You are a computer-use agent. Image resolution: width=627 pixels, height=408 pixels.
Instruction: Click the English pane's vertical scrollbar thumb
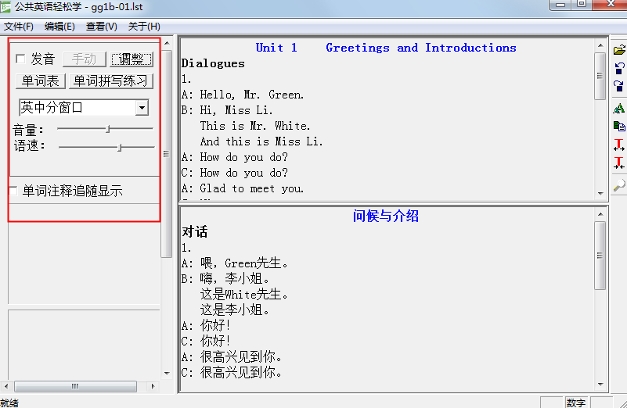[600, 76]
